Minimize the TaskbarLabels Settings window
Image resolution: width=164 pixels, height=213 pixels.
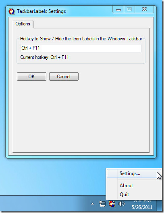point(118,10)
